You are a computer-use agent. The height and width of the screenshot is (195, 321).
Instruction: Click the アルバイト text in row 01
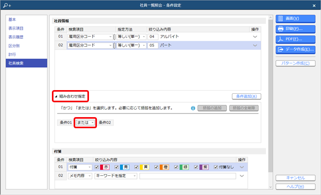[x=170, y=37]
